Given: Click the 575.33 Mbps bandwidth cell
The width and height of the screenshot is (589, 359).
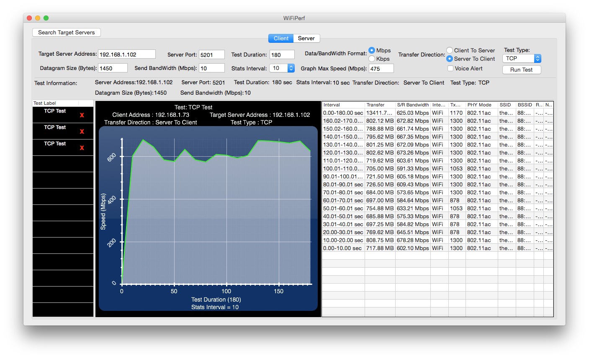Looking at the screenshot, I should click(413, 216).
